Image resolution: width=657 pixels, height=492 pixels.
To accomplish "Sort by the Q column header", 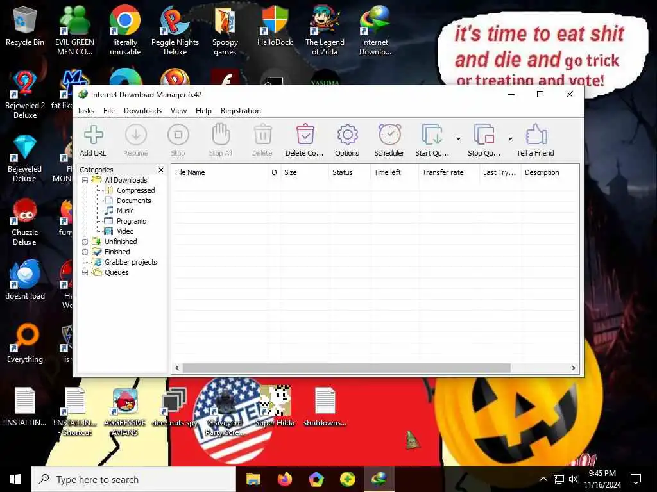I will click(x=274, y=172).
